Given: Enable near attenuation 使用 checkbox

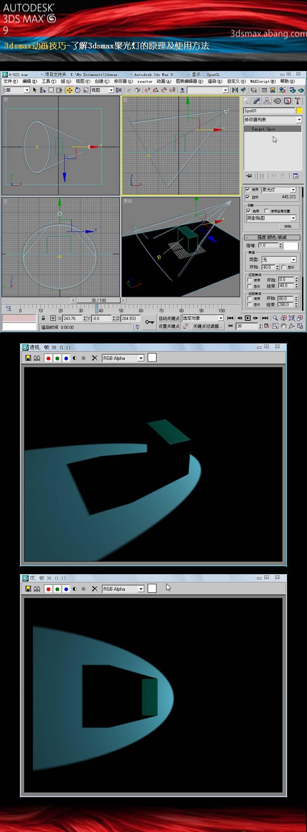Looking at the screenshot, I should (x=250, y=280).
